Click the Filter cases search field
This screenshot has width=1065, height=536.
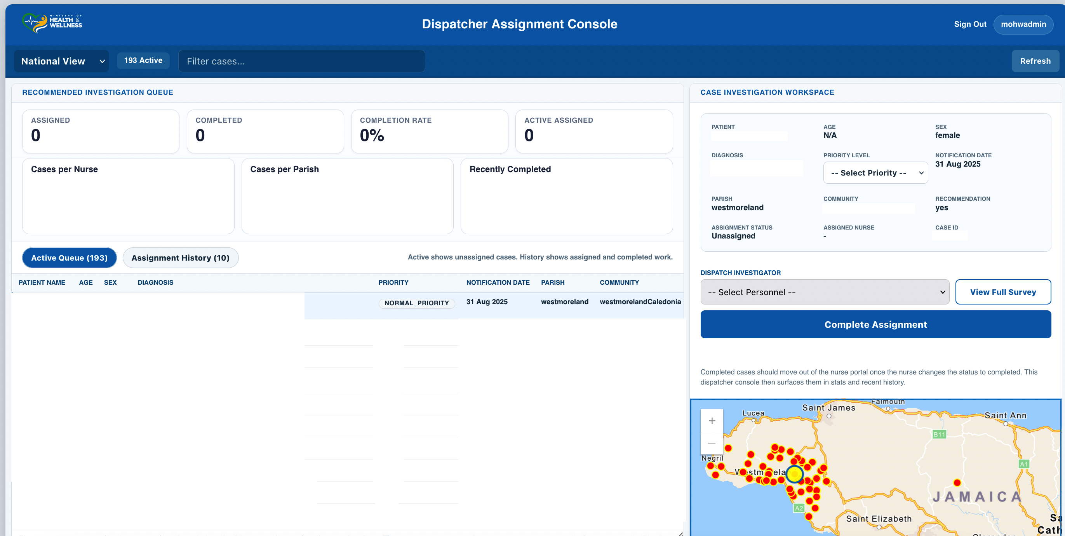(x=301, y=61)
